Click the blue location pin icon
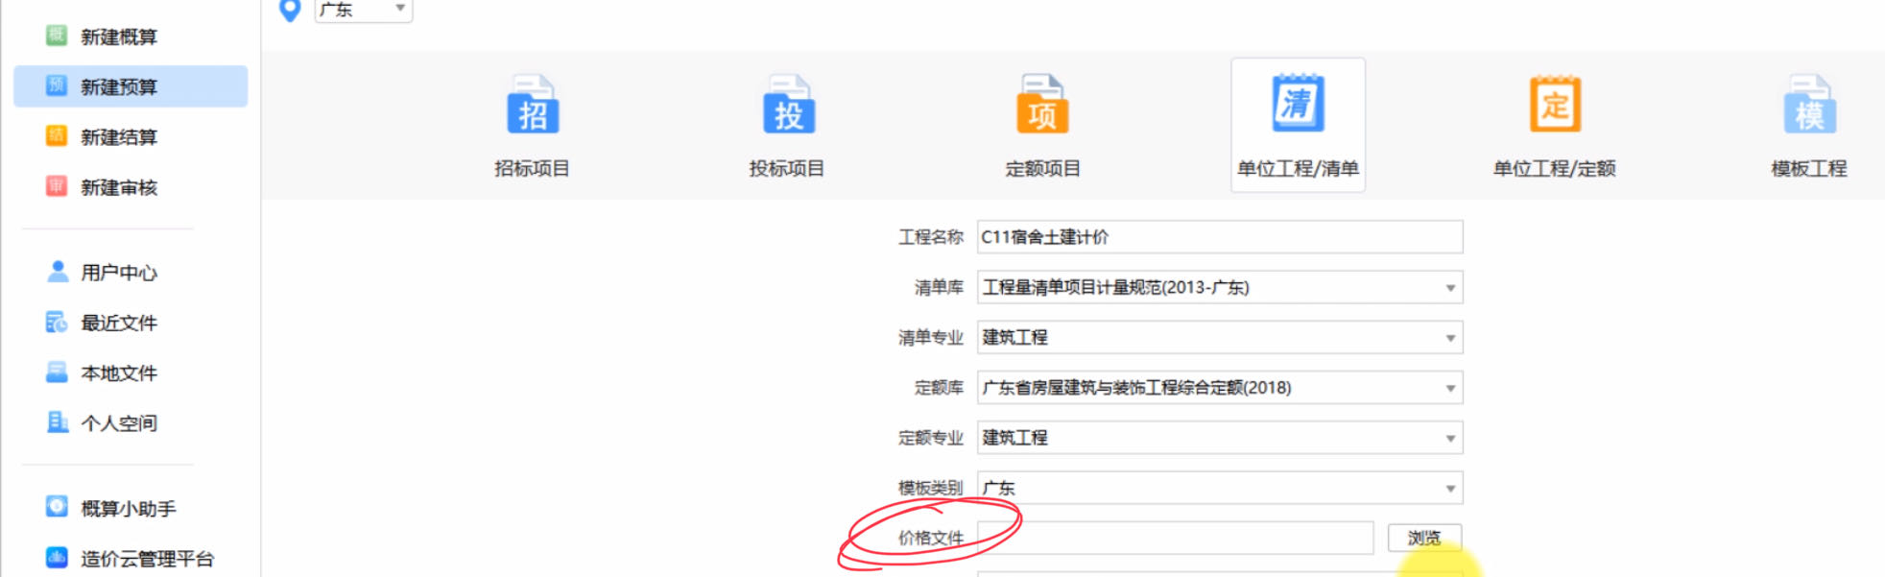1885x577 pixels. click(x=290, y=11)
